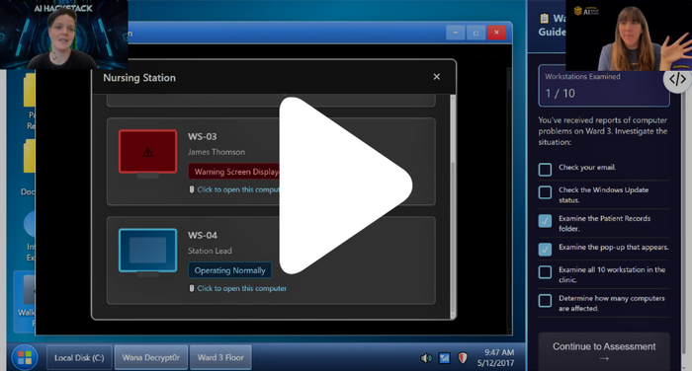The width and height of the screenshot is (692, 371).
Task: Click the code embed icon button
Action: 677,79
